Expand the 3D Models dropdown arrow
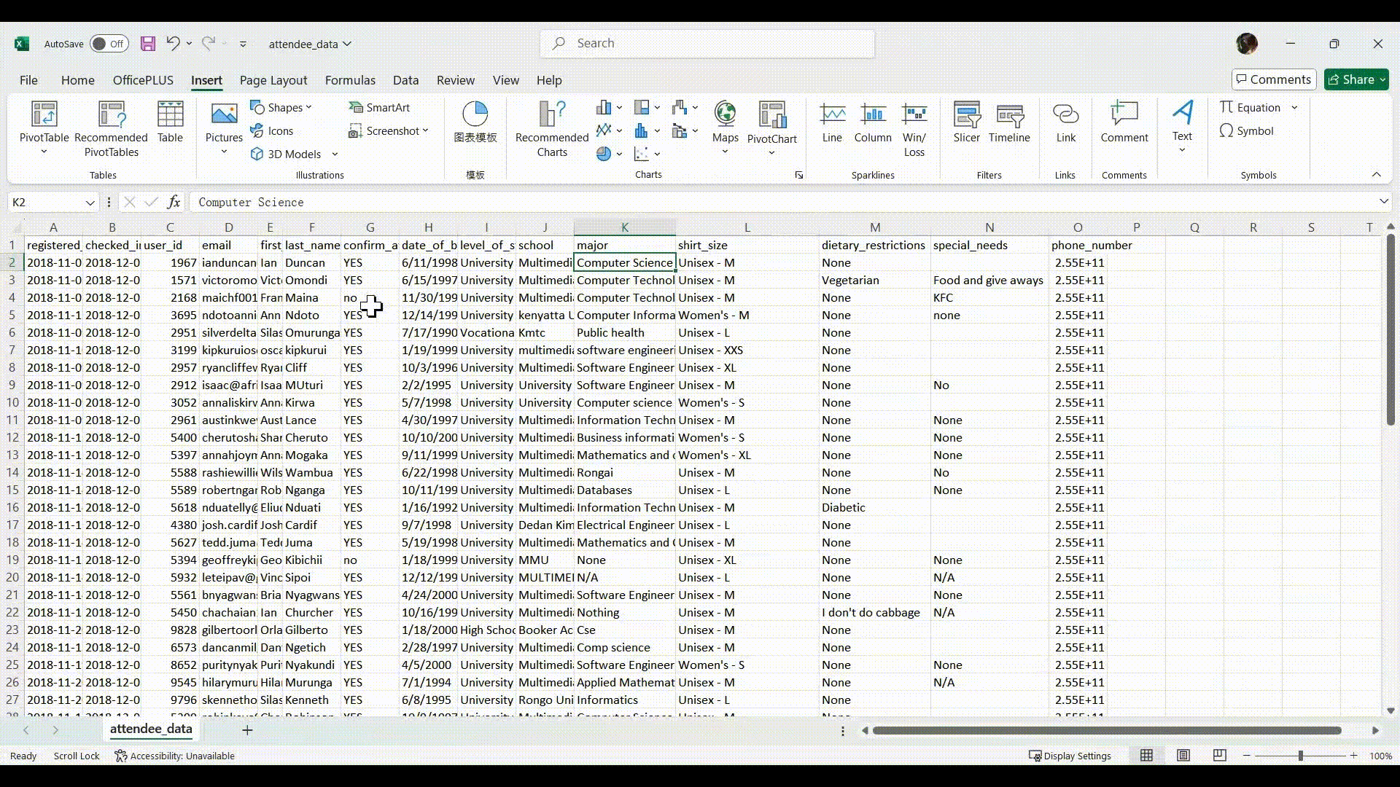This screenshot has width=1400, height=787. point(335,154)
